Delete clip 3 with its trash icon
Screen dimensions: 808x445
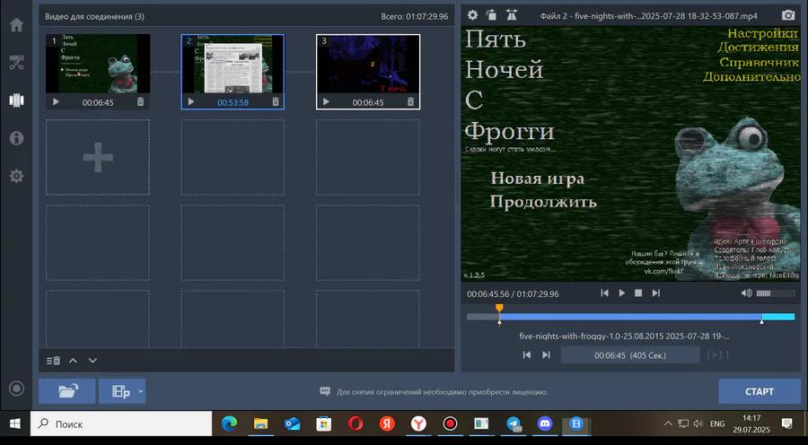(410, 102)
